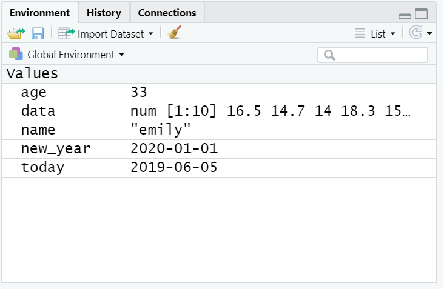Viewport: 444px width, 289px height.
Task: Click the magnifier icon in the search box
Action: [x=329, y=55]
